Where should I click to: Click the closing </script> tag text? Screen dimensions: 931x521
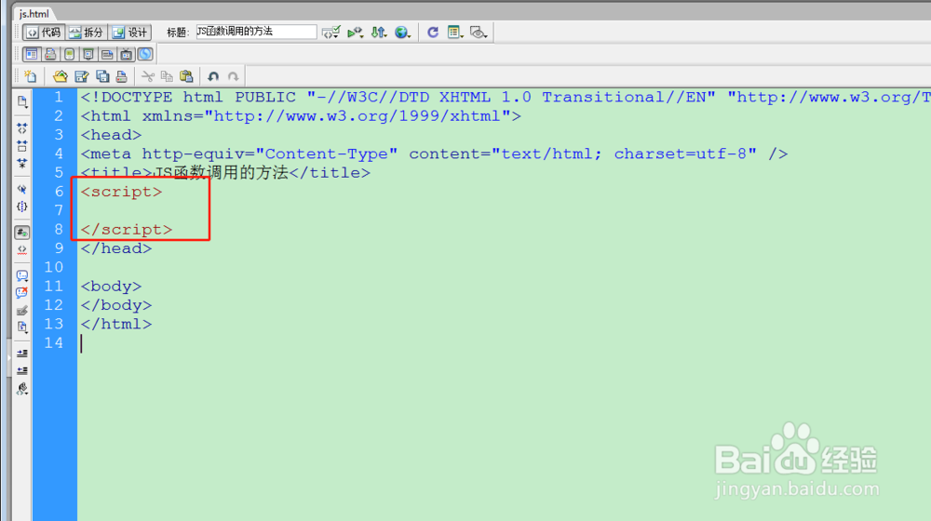[127, 230]
